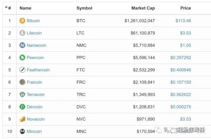The width and height of the screenshot is (211, 139).
Task: Open the Peercoin price $0.297292 link
Action: pos(181,58)
